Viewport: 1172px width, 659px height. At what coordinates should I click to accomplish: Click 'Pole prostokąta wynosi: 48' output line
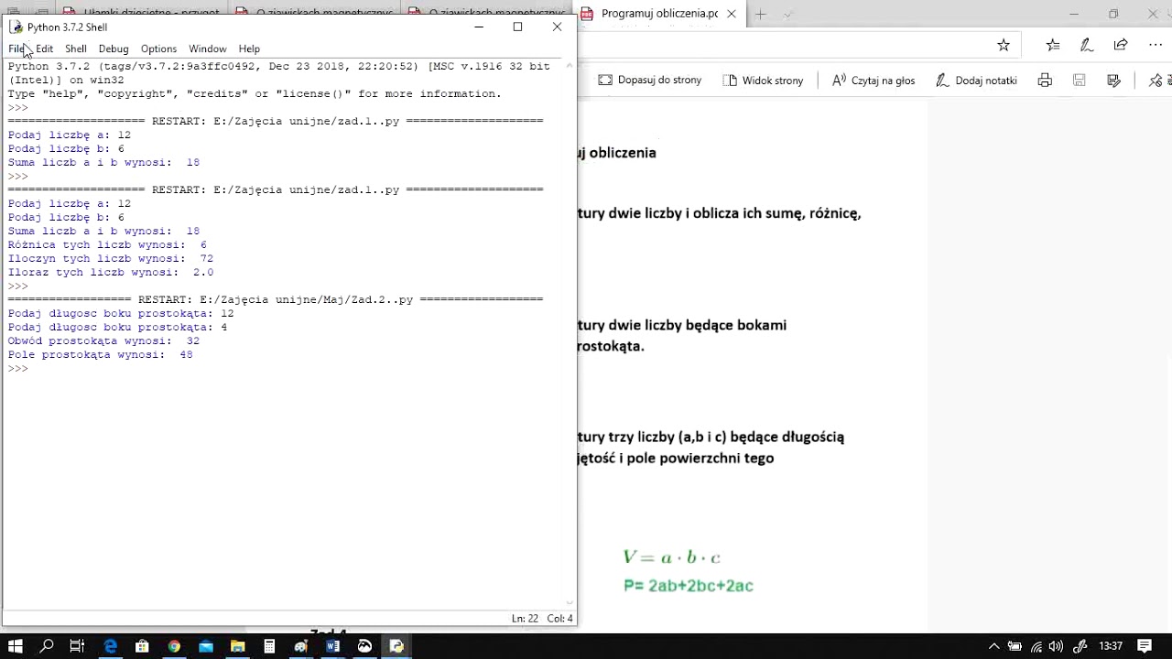[100, 354]
